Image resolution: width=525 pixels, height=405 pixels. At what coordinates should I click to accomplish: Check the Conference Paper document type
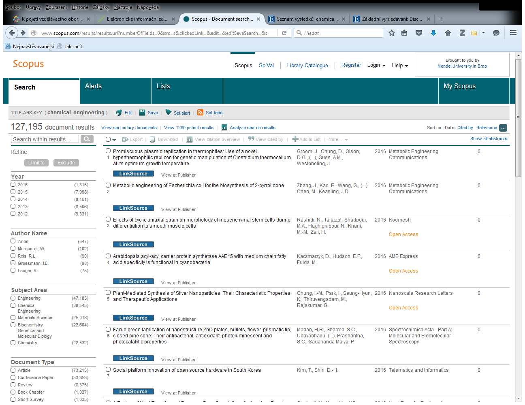tap(13, 377)
